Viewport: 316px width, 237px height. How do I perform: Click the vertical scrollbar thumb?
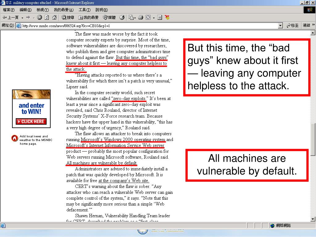(313, 139)
